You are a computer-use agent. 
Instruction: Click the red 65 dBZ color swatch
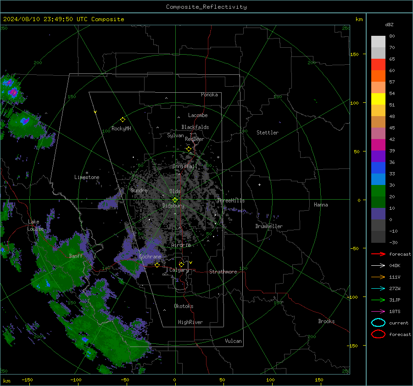point(378,65)
